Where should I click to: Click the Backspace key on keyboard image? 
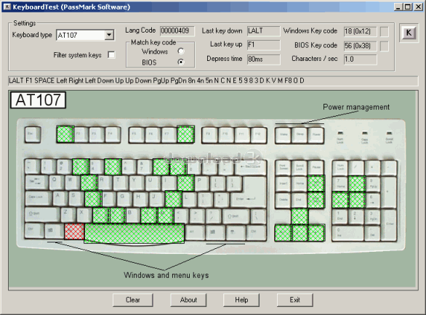pos(251,167)
